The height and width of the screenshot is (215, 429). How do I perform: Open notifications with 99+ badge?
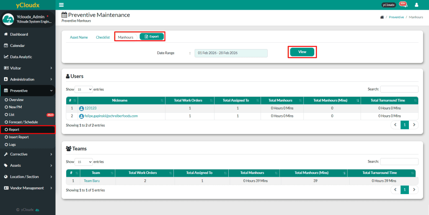[403, 5]
